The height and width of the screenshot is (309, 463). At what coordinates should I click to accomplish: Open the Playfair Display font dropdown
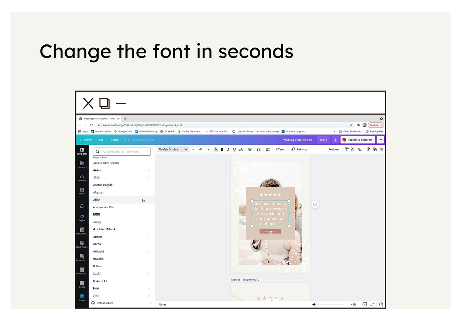point(172,149)
